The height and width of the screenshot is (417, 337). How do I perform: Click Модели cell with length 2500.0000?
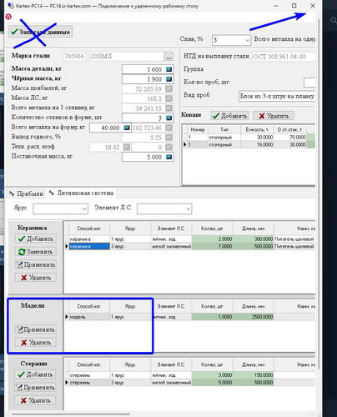coord(253,317)
